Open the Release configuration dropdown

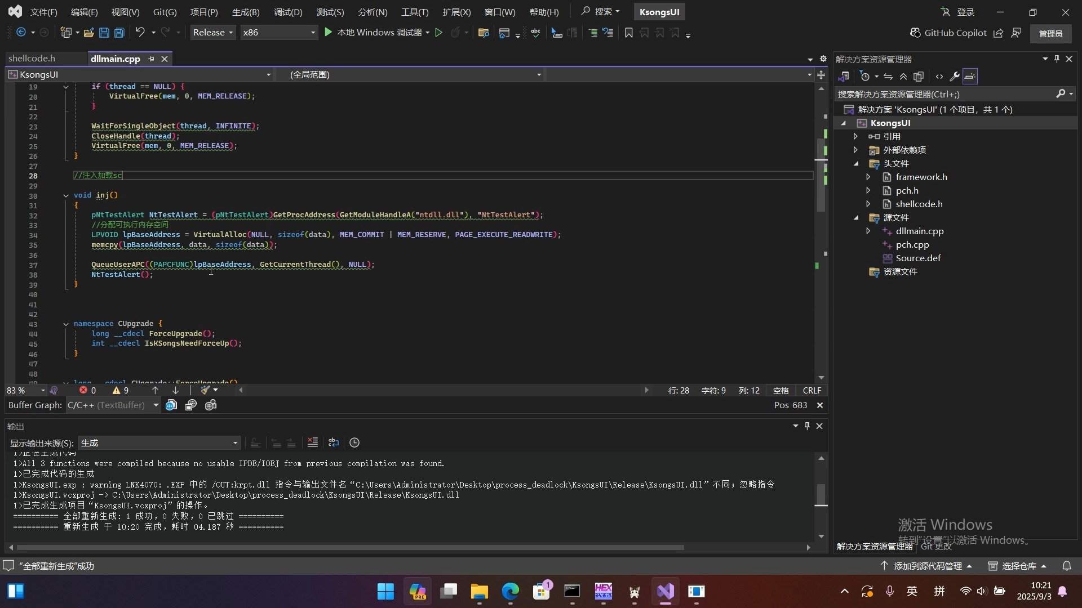point(212,33)
